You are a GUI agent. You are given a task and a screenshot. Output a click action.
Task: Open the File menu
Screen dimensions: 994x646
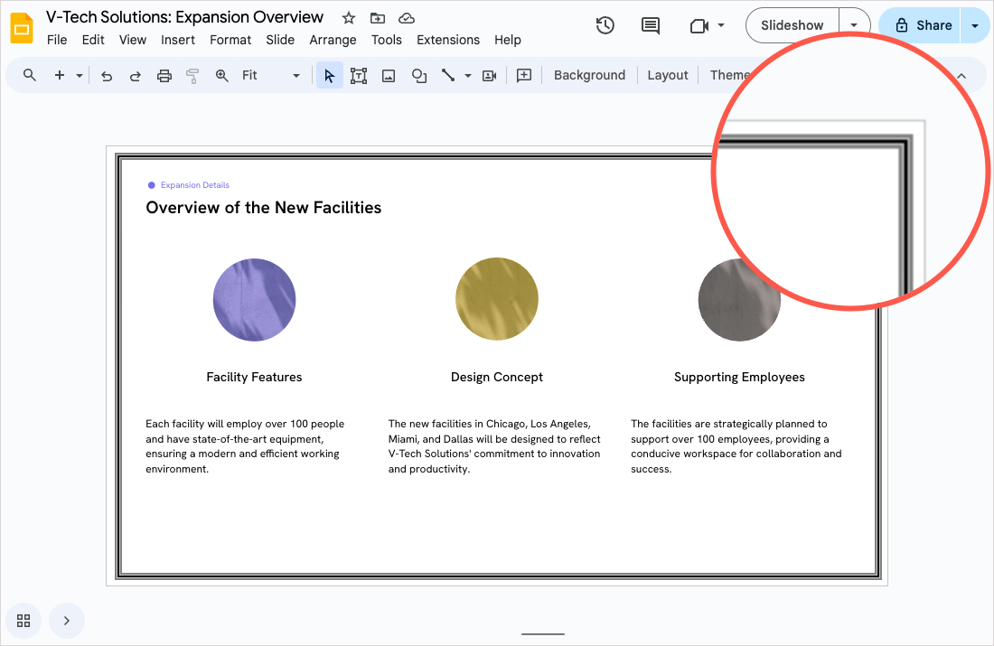tap(57, 40)
